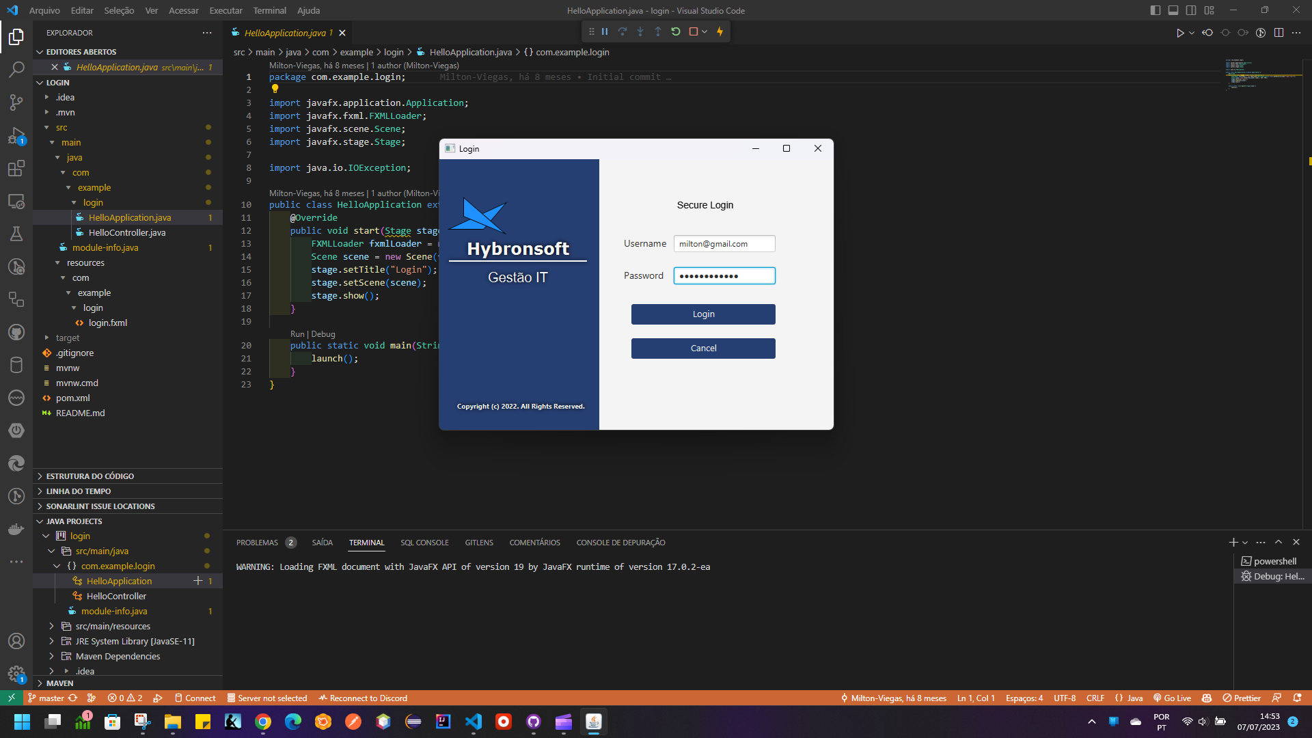1312x738 pixels.
Task: Open the Source Control view
Action: point(16,102)
